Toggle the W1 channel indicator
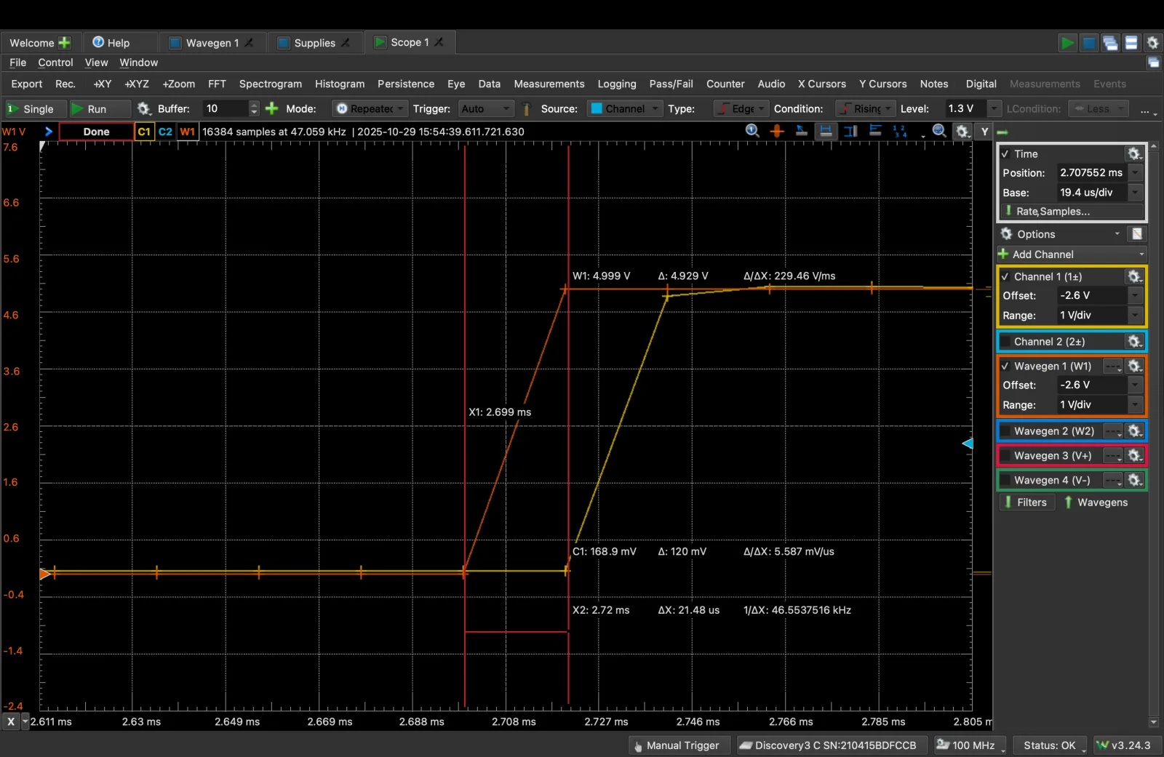The width and height of the screenshot is (1164, 757). pyautogui.click(x=187, y=132)
